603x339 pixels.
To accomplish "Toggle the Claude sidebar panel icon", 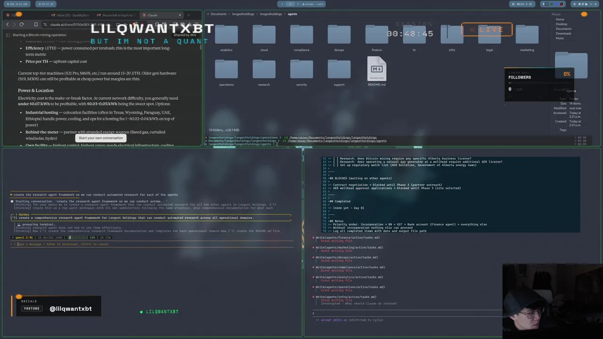I will click(x=8, y=35).
